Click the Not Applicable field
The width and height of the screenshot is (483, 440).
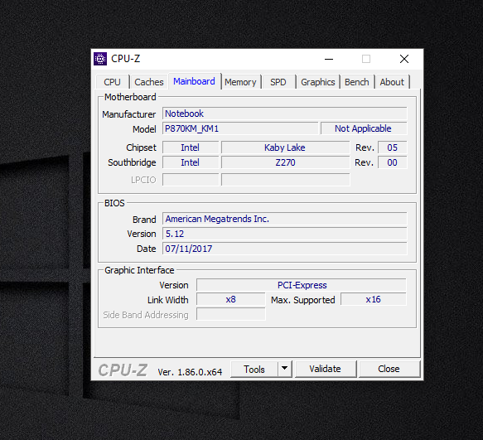point(364,128)
